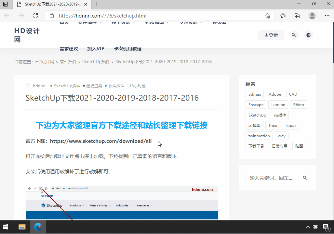Image resolution: width=334 pixels, height=234 pixels.
Task: Open Settings and more menu
Action: 327,16
